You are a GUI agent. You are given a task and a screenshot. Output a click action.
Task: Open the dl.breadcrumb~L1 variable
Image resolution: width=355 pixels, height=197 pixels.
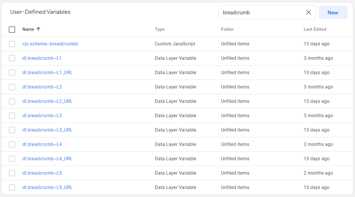[x=41, y=58]
